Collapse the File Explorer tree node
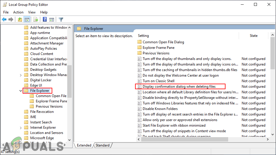 click(x=21, y=91)
